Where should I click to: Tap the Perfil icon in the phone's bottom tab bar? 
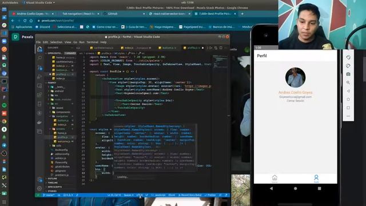pyautogui.click(x=316, y=179)
